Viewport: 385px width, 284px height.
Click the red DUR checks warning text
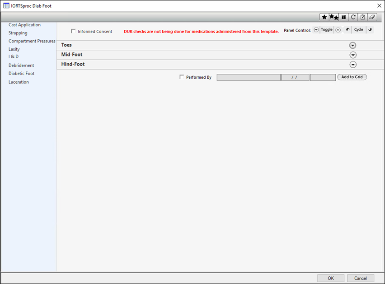point(201,32)
